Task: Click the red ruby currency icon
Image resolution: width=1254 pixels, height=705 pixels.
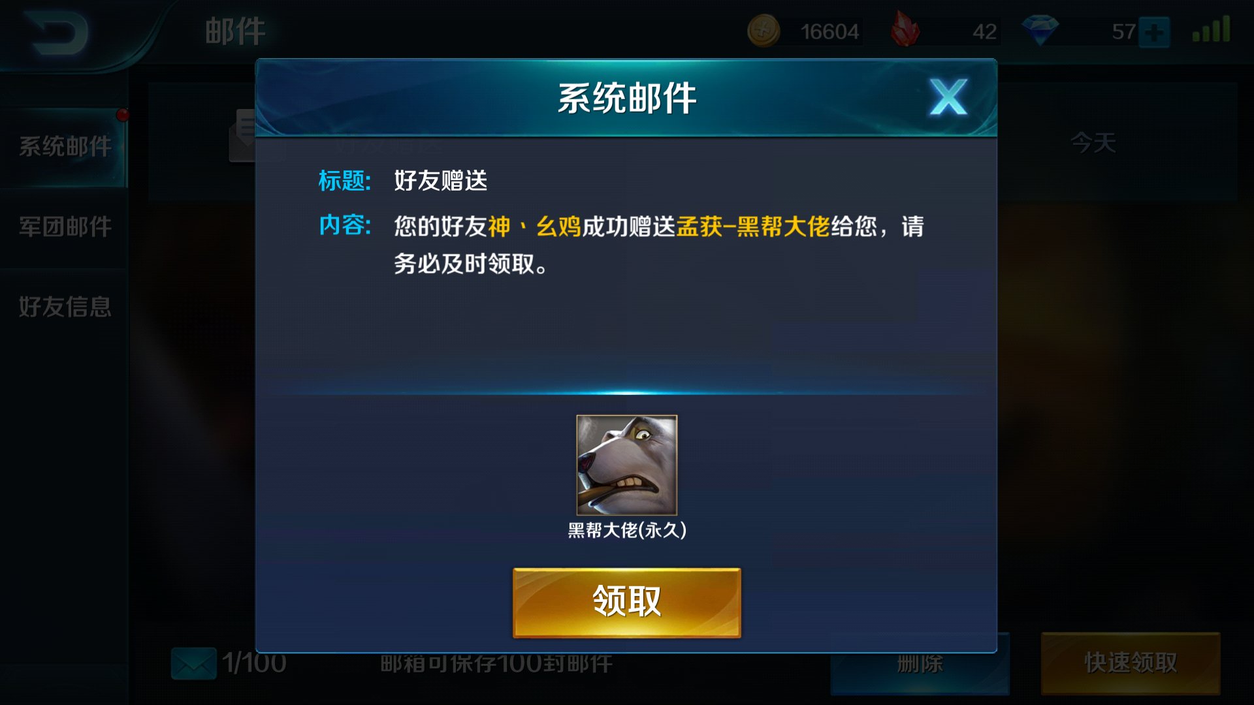Action: coord(905,29)
